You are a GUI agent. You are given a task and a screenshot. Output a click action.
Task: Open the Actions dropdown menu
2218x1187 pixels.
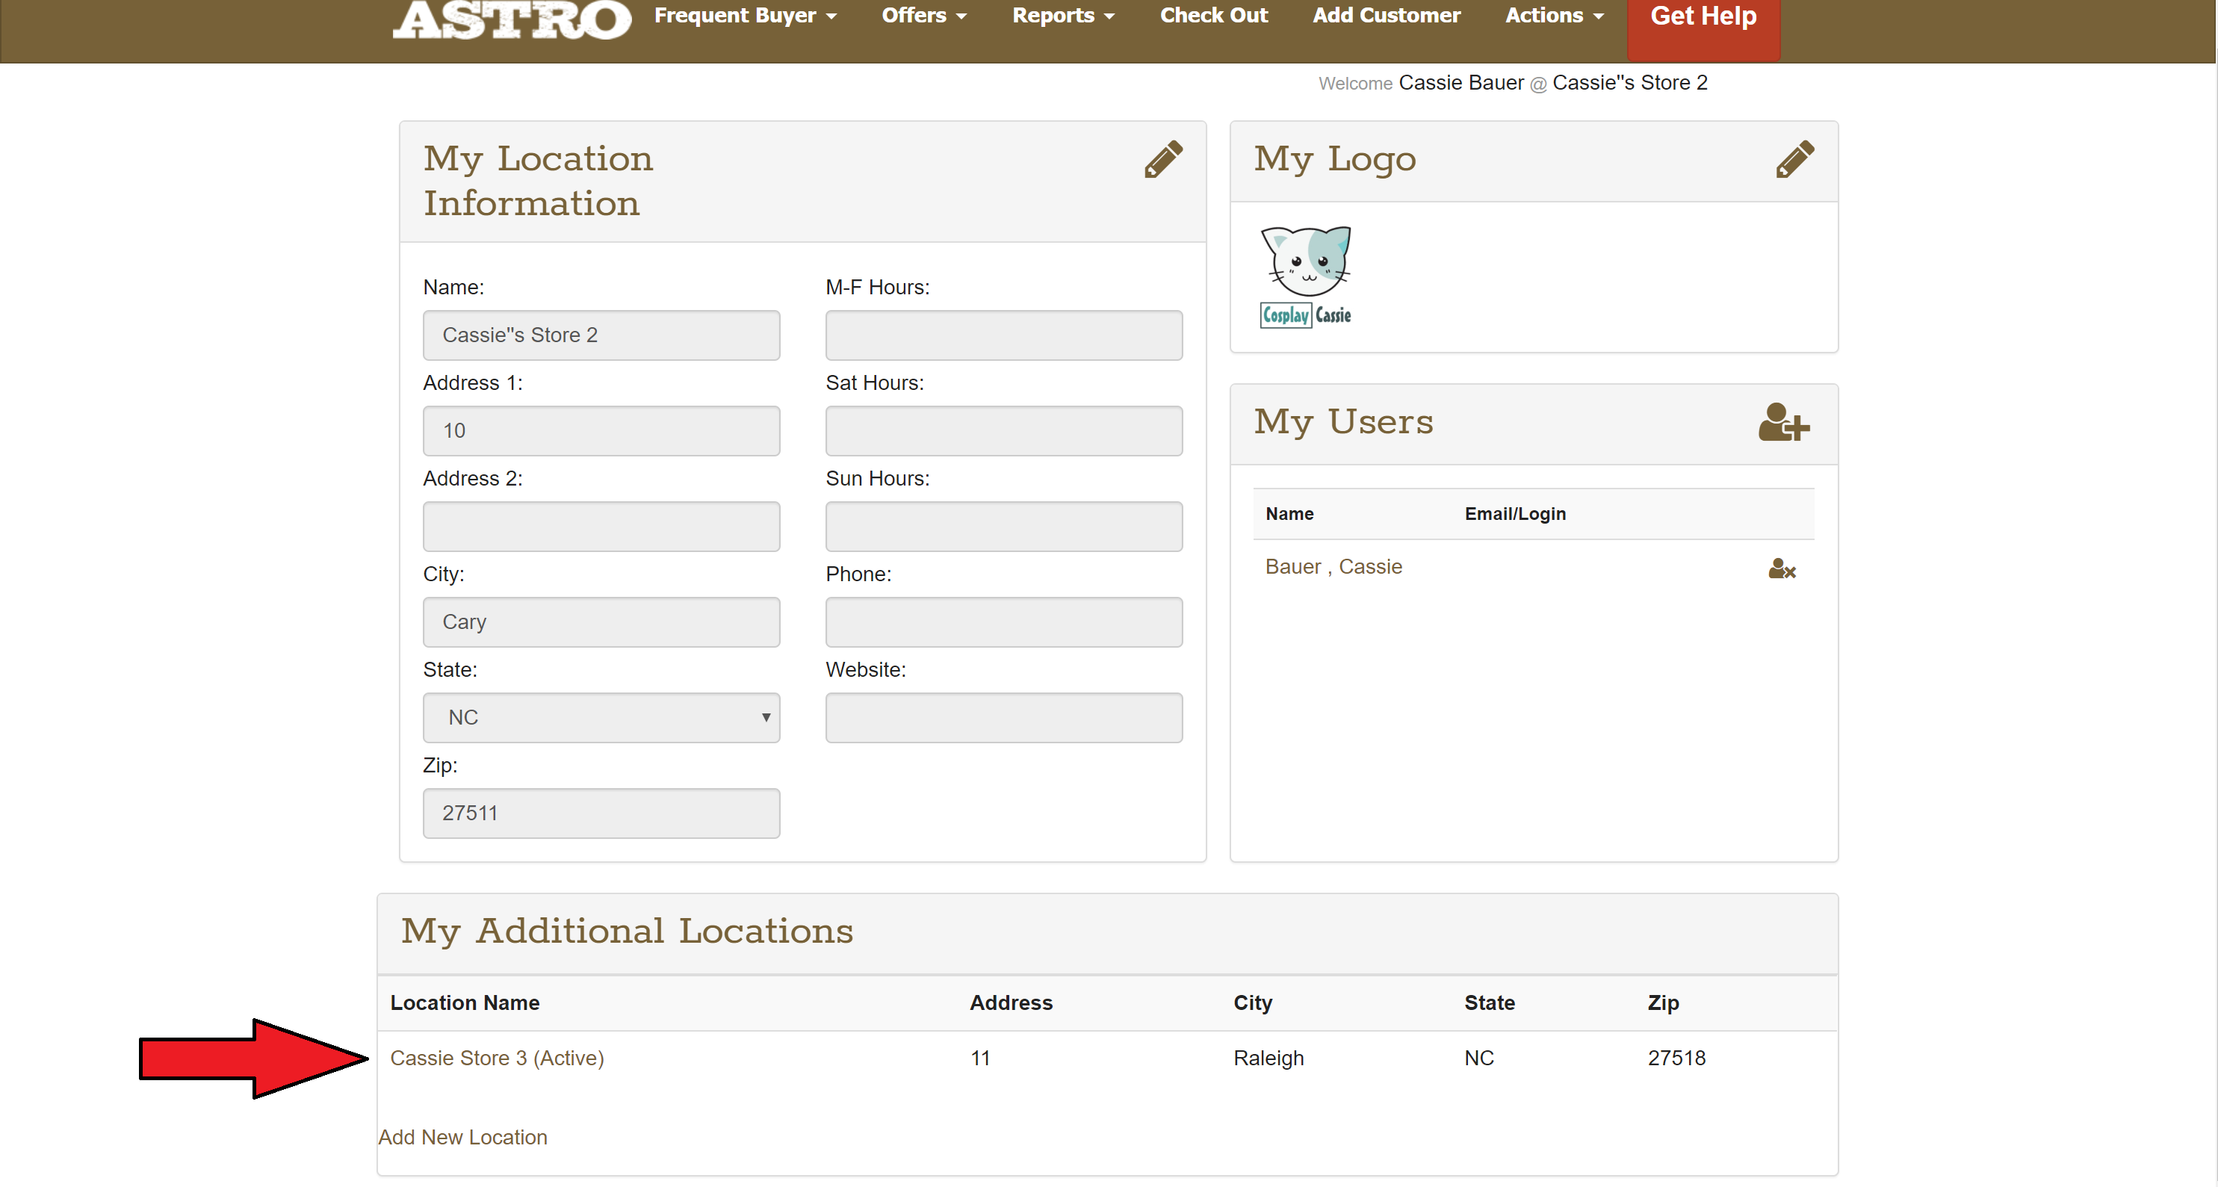click(1553, 16)
